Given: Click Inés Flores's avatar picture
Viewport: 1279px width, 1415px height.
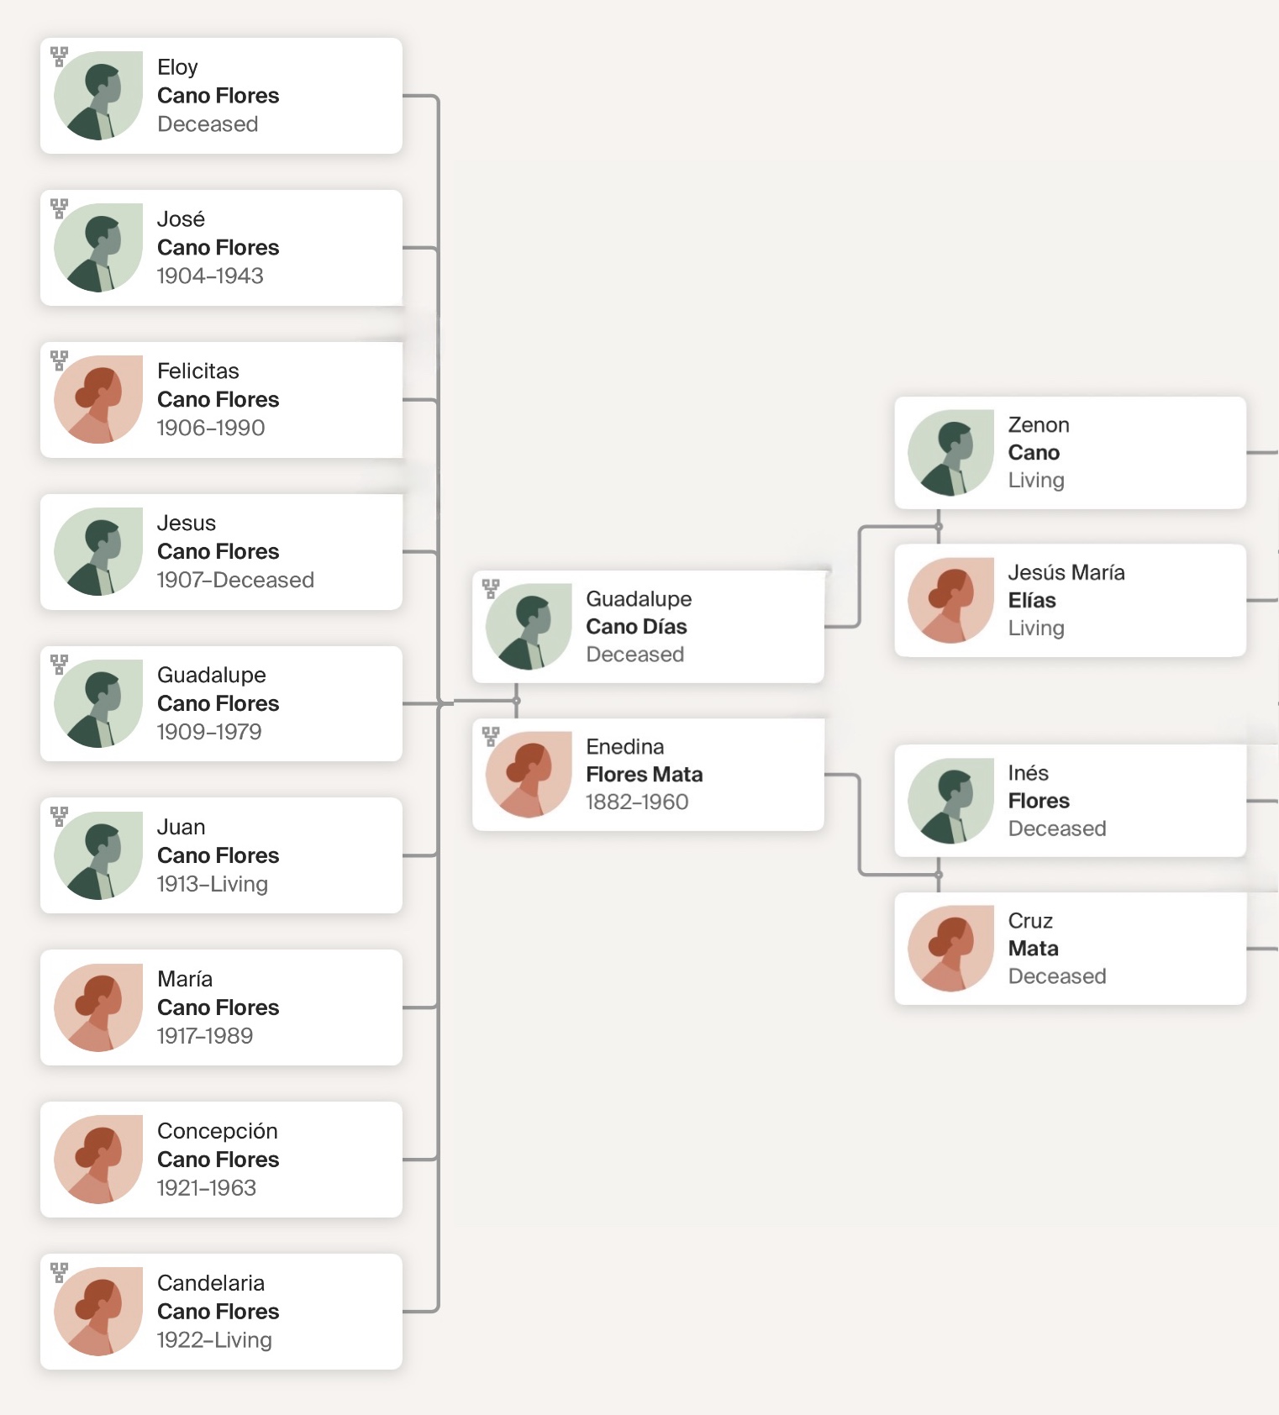Looking at the screenshot, I should (x=950, y=801).
